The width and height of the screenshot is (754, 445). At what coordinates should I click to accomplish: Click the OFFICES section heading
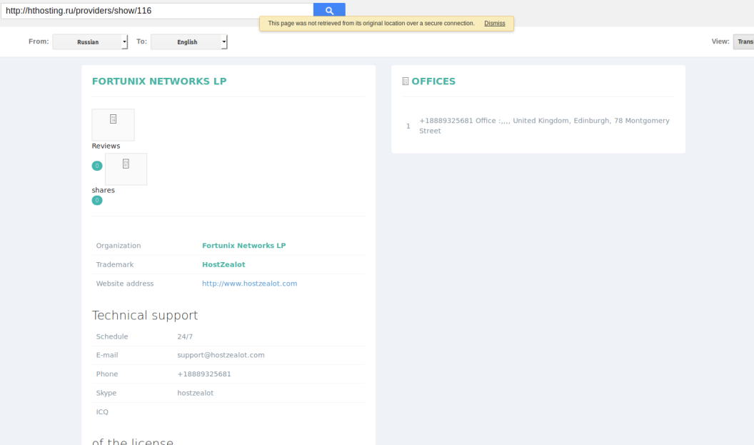pos(433,81)
